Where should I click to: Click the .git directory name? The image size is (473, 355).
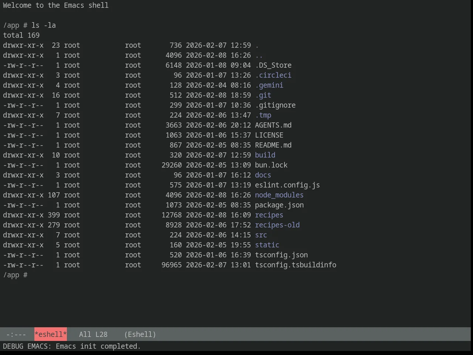263,95
